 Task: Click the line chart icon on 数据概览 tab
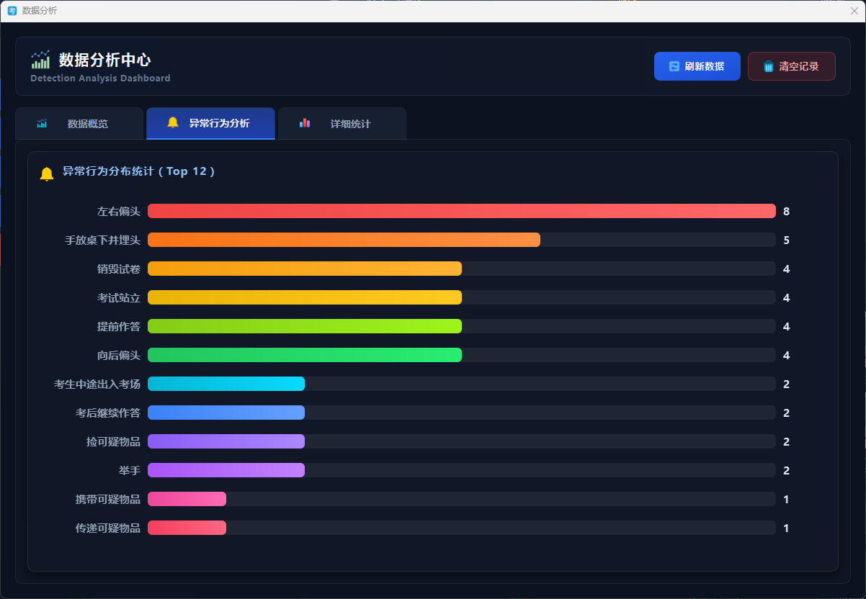tap(42, 124)
